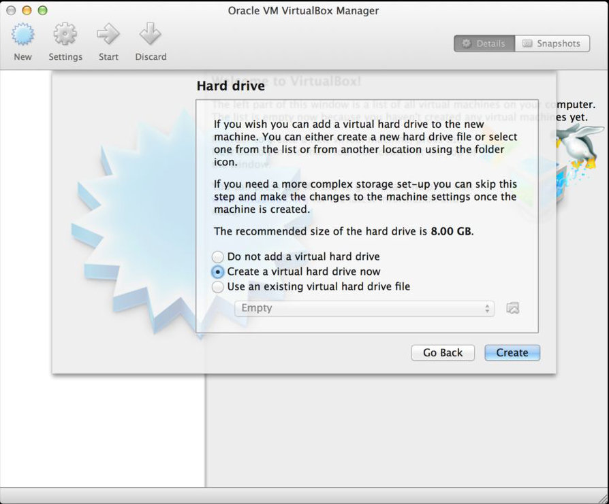Click the Start arrow toolbar icon

(x=108, y=34)
